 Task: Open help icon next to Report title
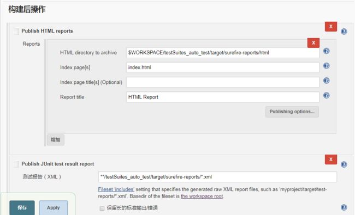(326, 95)
